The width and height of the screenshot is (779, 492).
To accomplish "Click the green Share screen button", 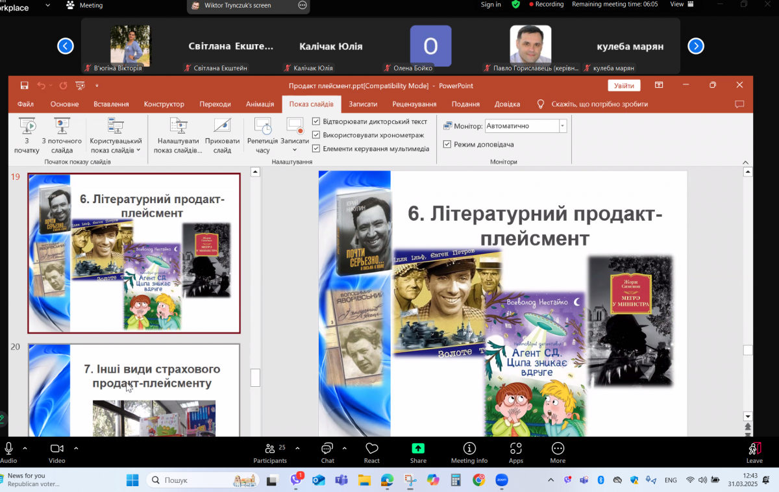I will (x=418, y=452).
